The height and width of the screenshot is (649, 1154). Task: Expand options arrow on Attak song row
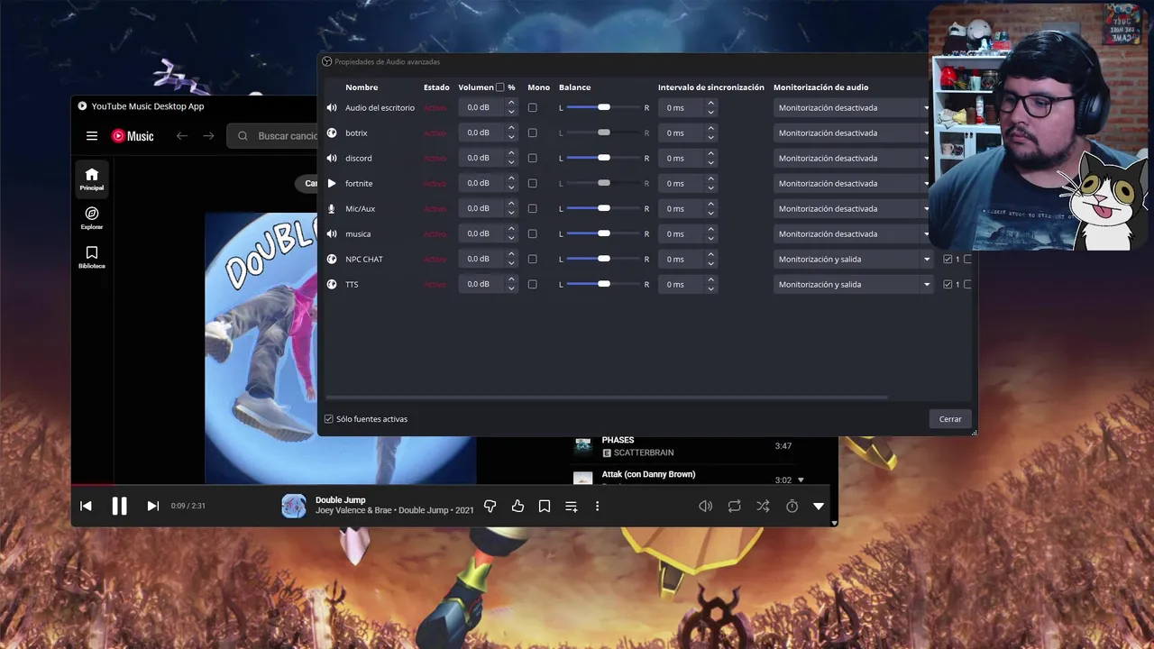point(801,480)
